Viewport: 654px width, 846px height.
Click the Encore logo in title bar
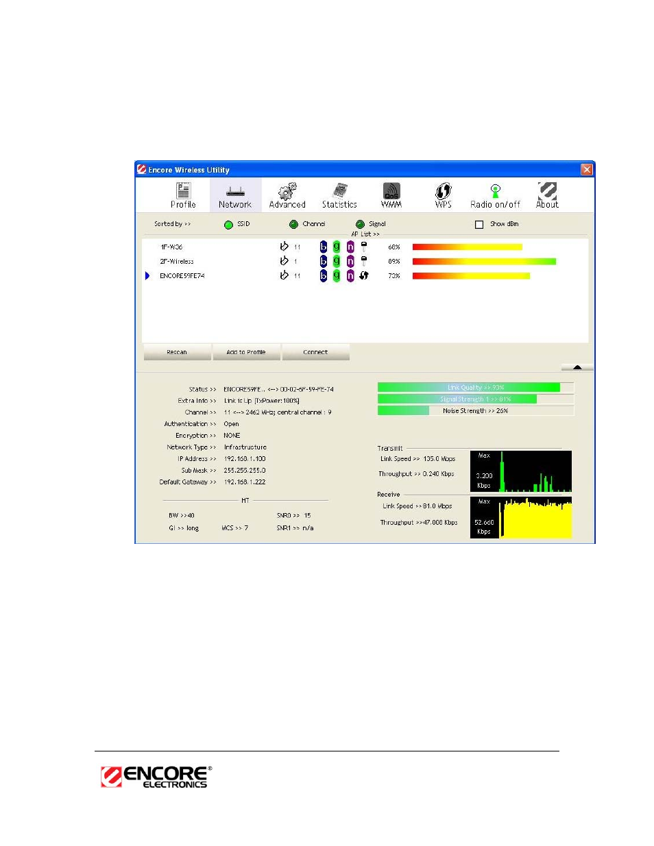tap(142, 169)
